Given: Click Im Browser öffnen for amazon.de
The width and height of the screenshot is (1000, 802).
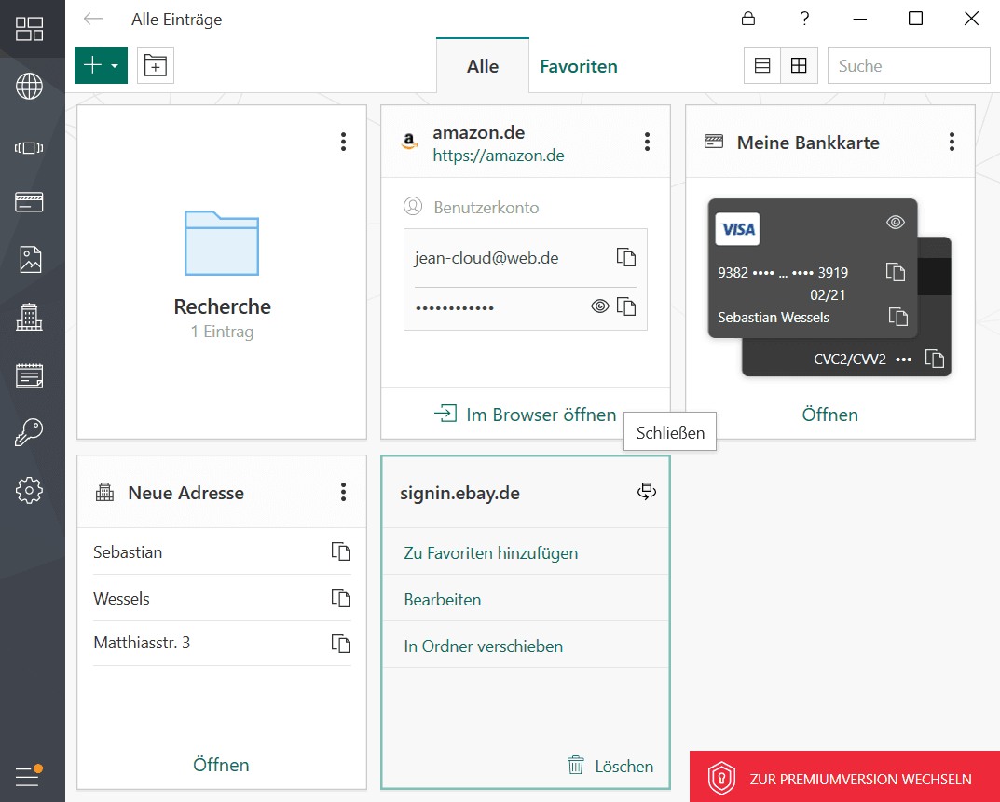Looking at the screenshot, I should click(526, 415).
